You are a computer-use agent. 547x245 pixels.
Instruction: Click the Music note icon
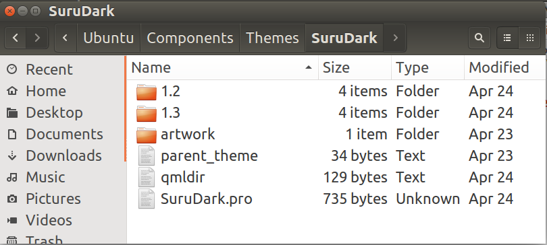coord(12,178)
